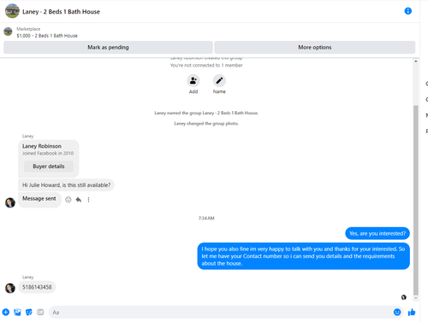Click the 'Joined Facebook in 2010' text
The height and width of the screenshot is (322, 428).
(48, 153)
